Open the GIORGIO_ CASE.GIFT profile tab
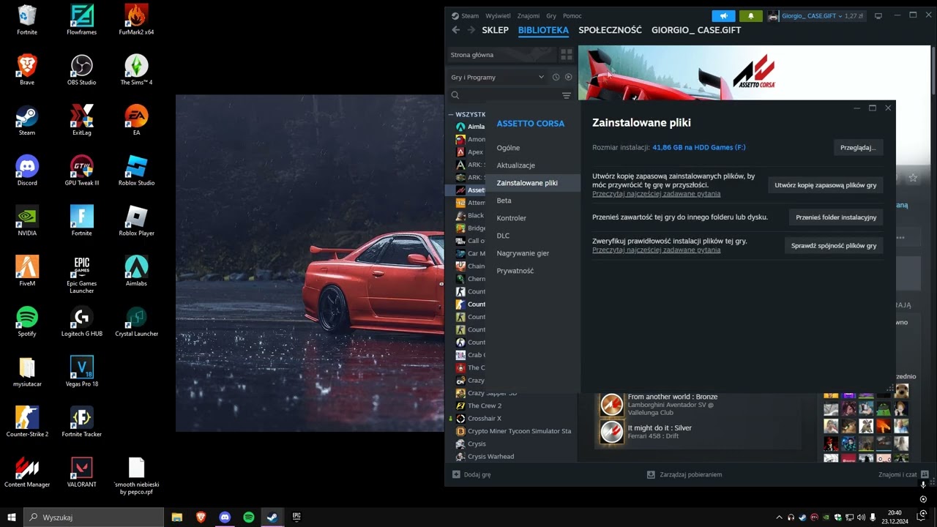937x527 pixels. [x=696, y=30]
